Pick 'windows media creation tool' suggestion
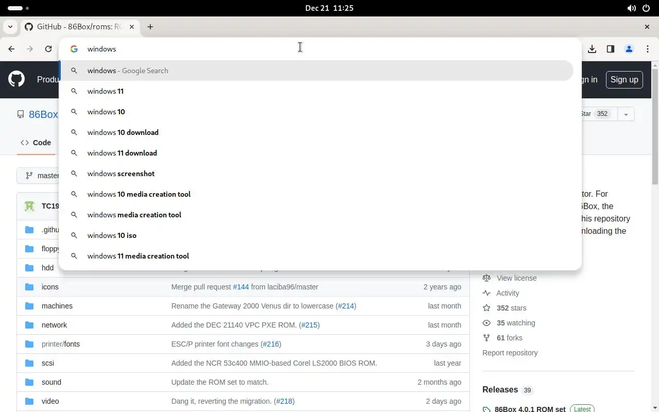This screenshot has width=659, height=412. (317, 215)
